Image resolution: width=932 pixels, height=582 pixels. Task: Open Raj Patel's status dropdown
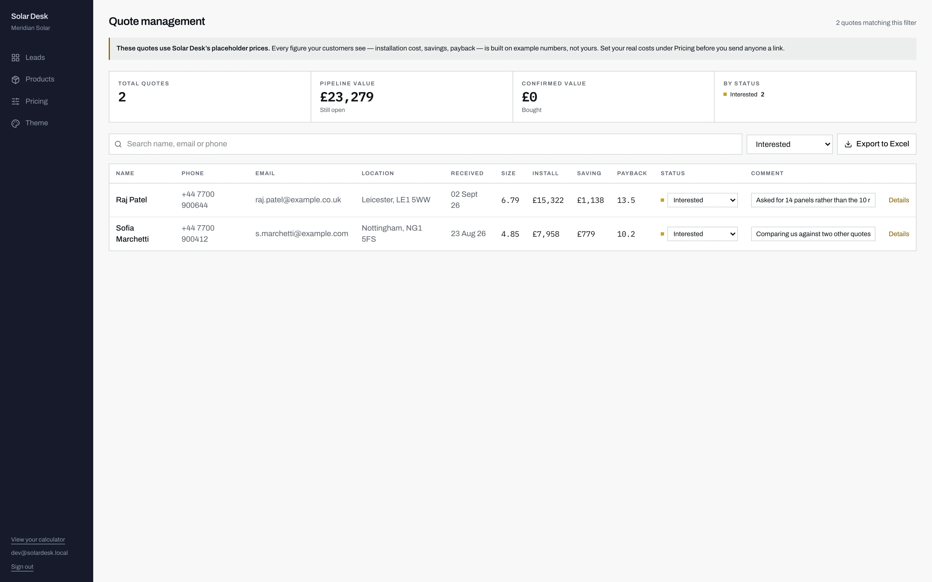click(x=702, y=200)
